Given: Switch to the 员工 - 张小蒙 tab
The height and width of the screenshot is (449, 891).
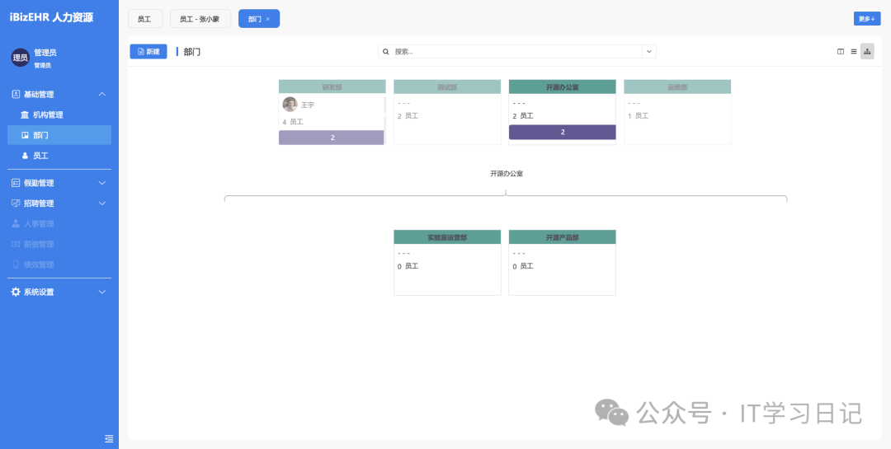Looking at the screenshot, I should click(x=200, y=19).
